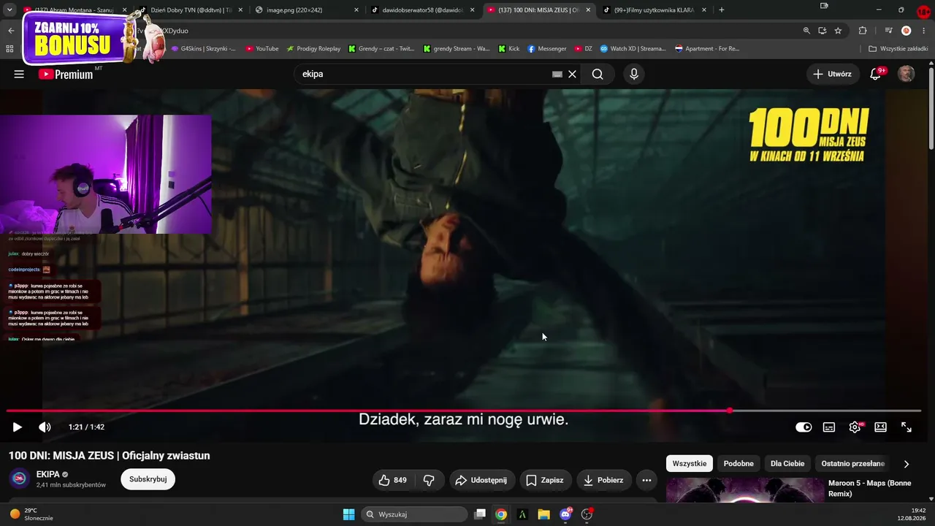Screen dimensions: 935x526
Task: Select the Ostatnio przesłane filter chip
Action: click(x=852, y=463)
